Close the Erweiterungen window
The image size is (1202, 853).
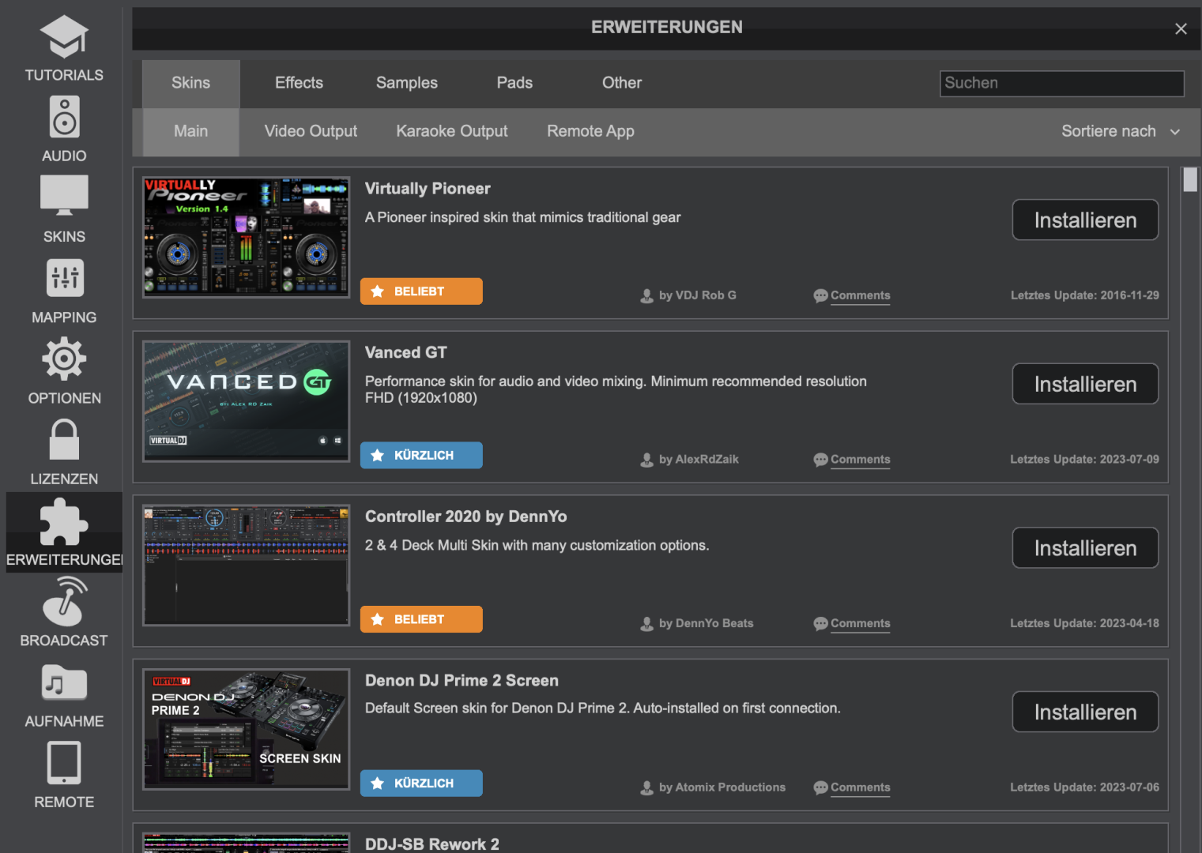(x=1181, y=28)
